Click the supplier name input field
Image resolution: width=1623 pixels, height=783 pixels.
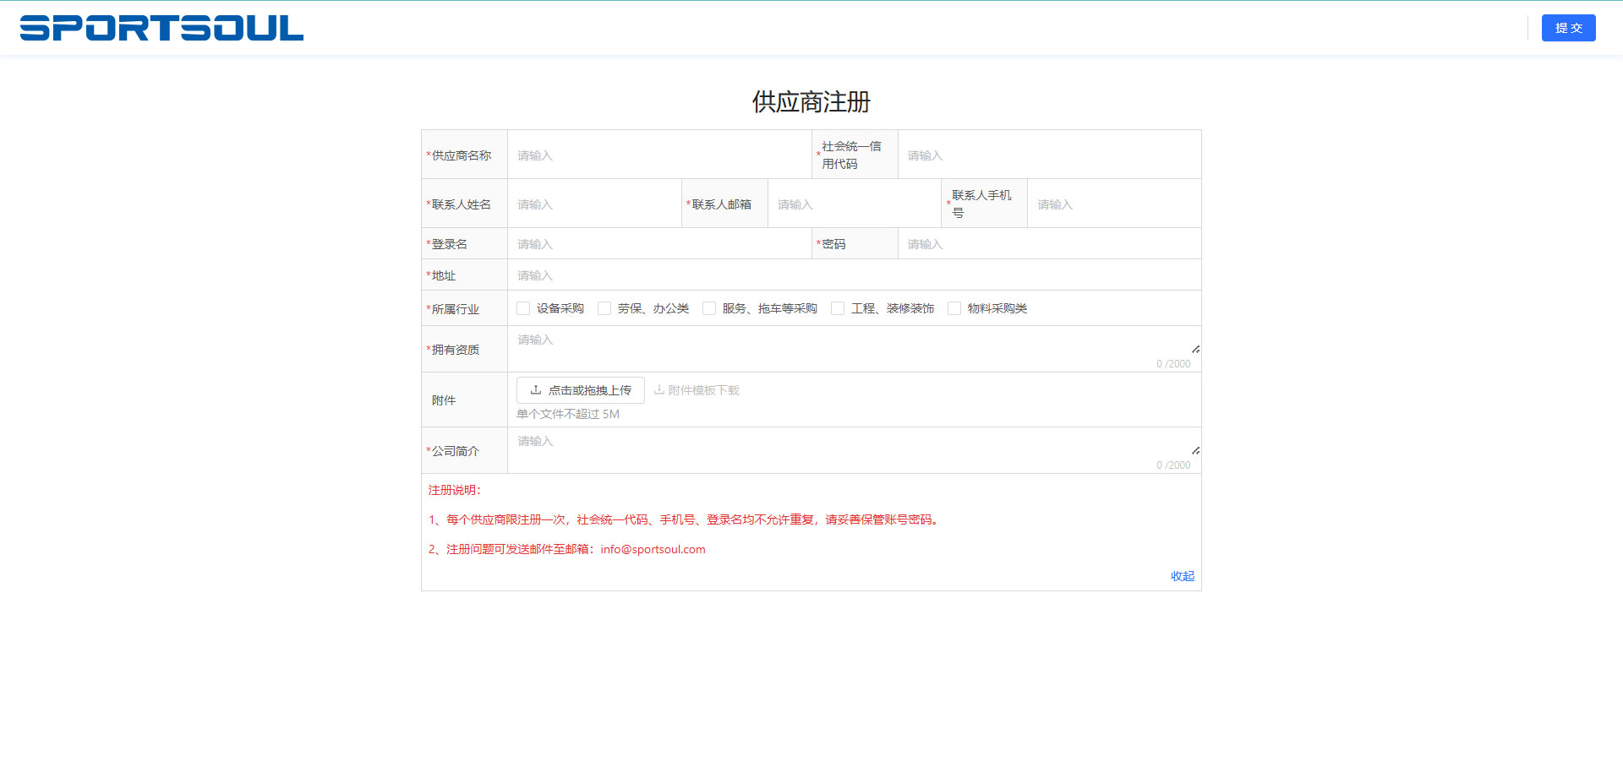659,155
